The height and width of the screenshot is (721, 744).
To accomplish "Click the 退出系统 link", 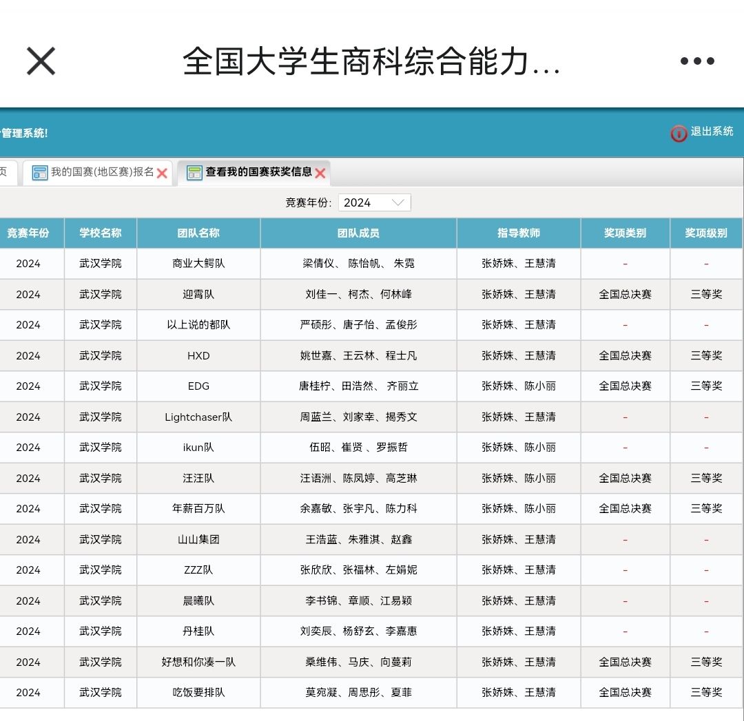I will click(x=712, y=132).
